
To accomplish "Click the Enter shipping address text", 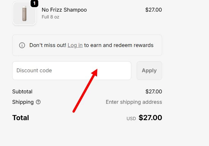I will tap(134, 102).
